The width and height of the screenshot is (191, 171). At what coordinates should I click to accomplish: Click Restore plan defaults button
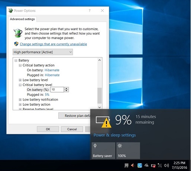[74, 116]
